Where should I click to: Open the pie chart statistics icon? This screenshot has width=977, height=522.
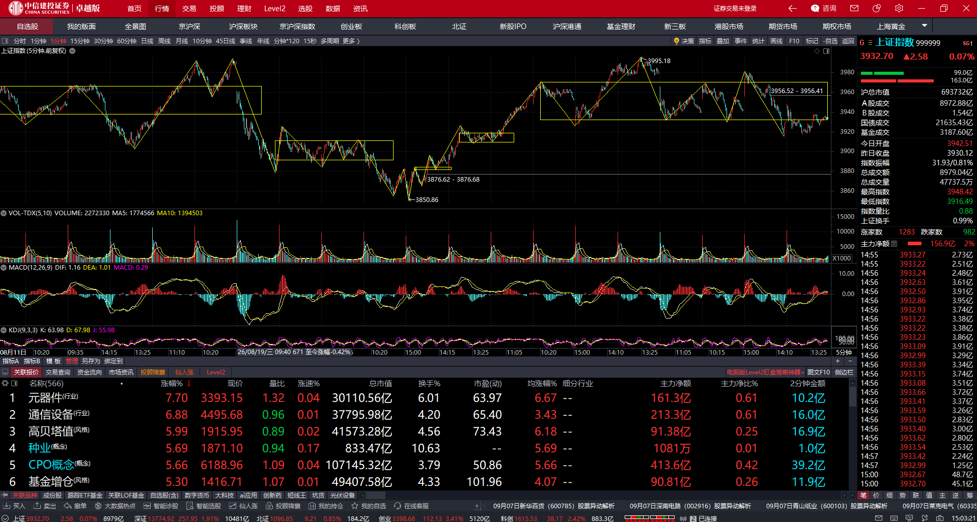[x=877, y=8]
